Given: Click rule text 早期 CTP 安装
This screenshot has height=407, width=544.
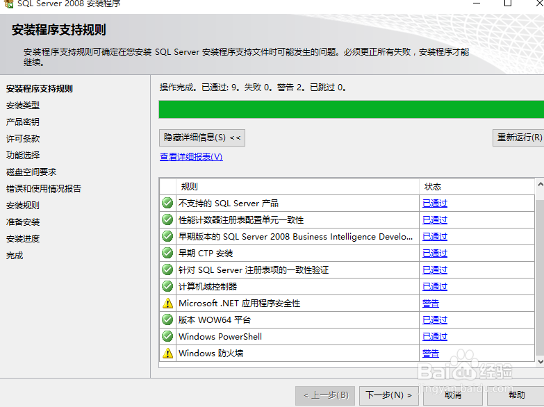Looking at the screenshot, I should [x=206, y=254].
